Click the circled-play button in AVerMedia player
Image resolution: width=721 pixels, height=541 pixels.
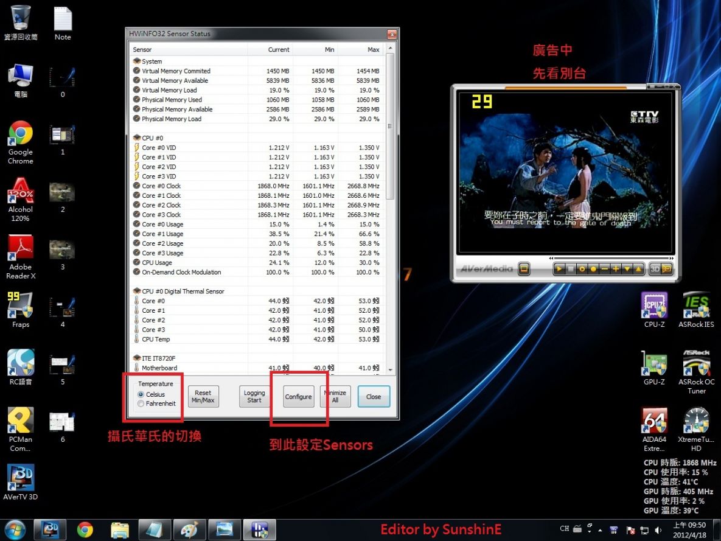pyautogui.click(x=582, y=268)
